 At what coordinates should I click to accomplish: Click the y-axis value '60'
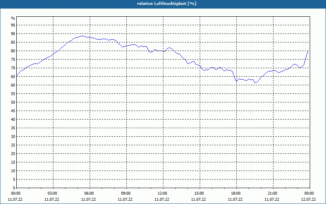[x=13, y=85]
